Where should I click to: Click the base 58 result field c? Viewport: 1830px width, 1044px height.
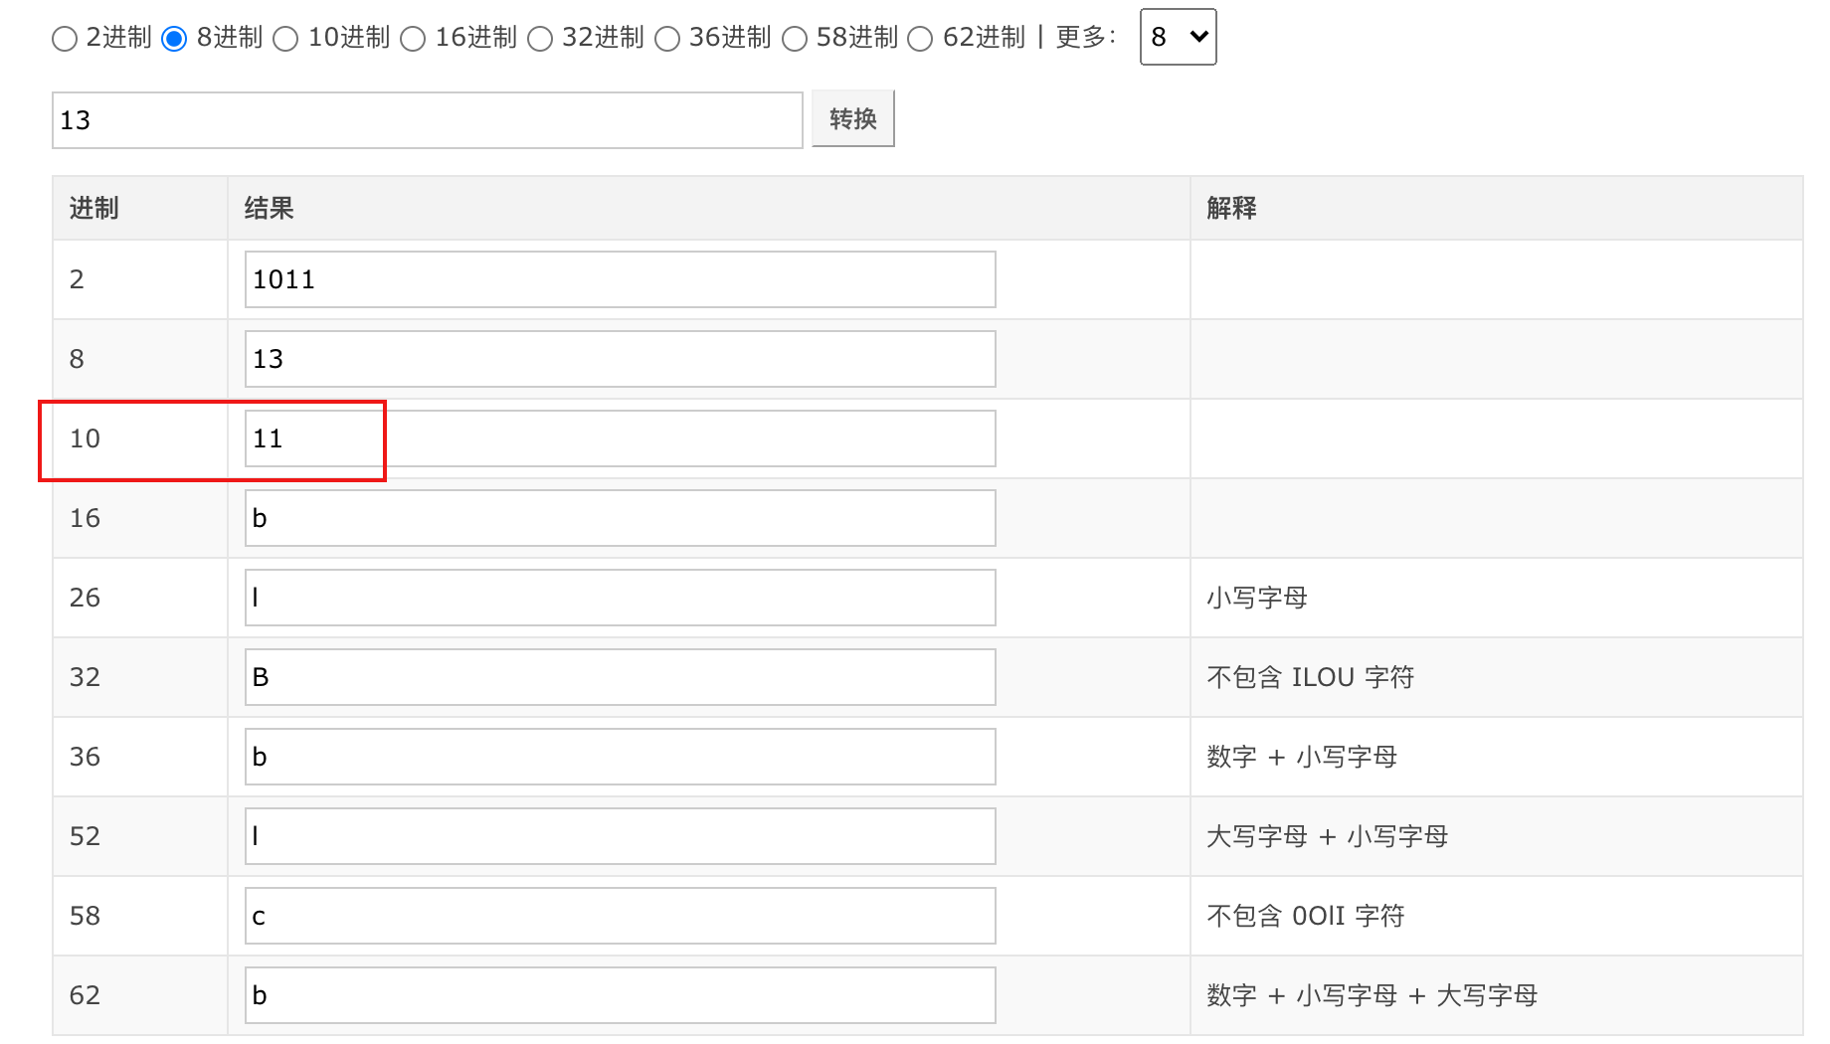pos(621,916)
